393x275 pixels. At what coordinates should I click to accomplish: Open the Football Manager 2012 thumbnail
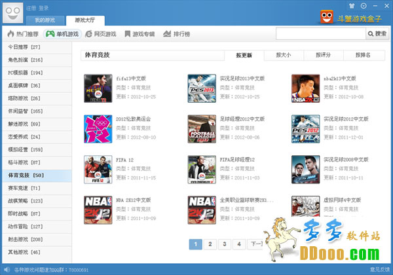point(202,129)
